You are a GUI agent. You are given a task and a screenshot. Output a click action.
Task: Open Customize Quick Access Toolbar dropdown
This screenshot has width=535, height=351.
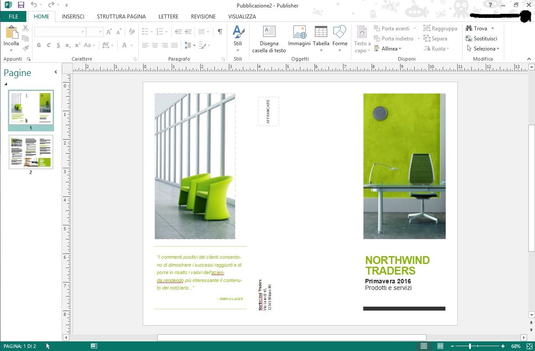66,5
